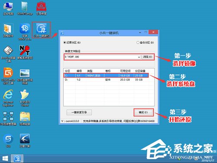This screenshot has width=217, height=163.
Task: Click the 浏览 browse button
Action: (148, 57)
